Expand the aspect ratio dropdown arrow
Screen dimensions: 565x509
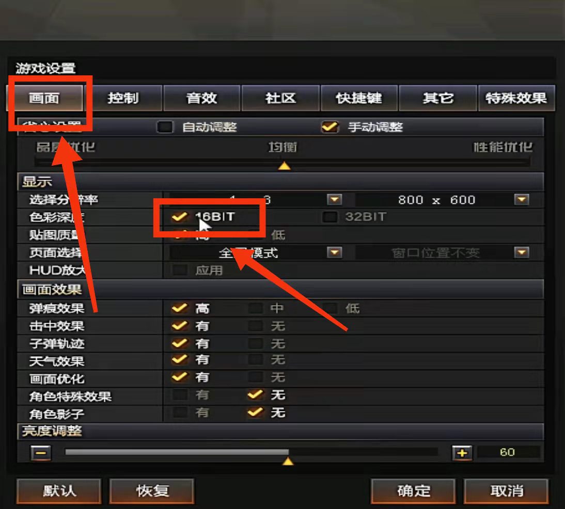click(334, 199)
